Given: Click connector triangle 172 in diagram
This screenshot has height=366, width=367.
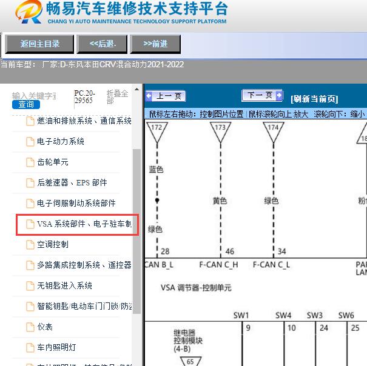Looking at the screenshot, I should coord(157,131).
